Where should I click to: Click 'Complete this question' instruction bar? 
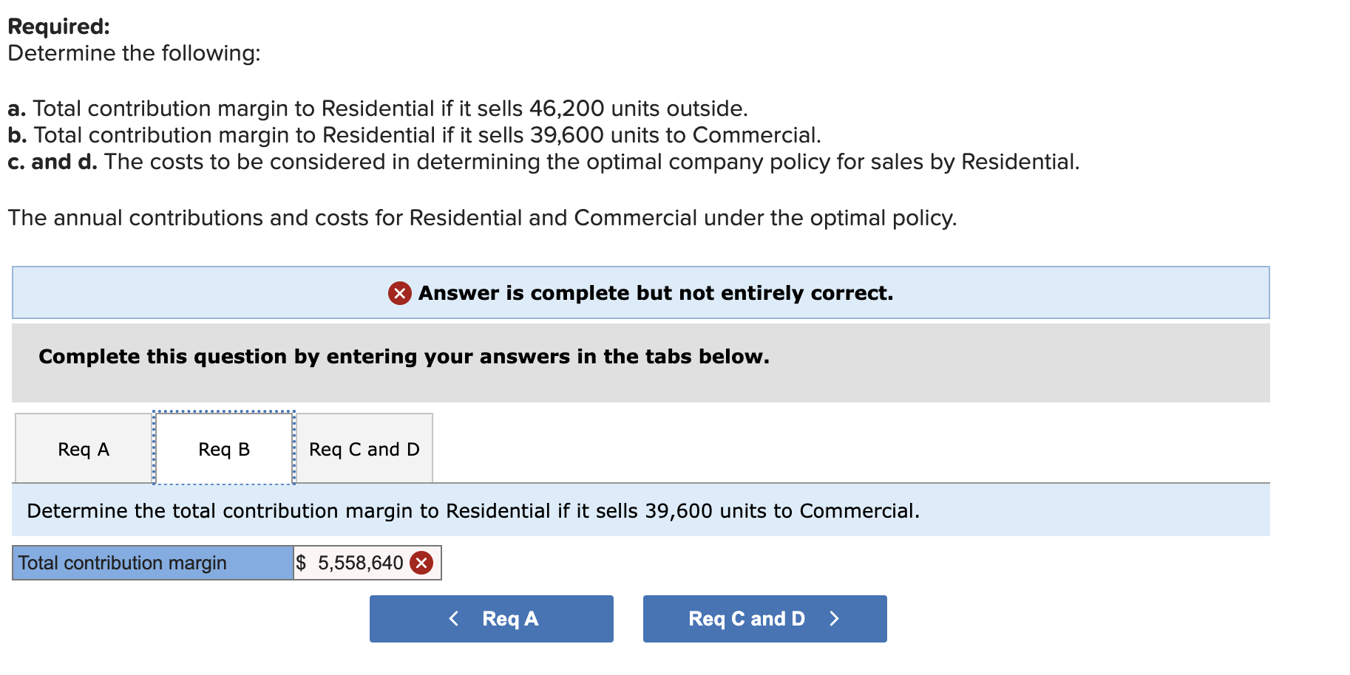403,357
